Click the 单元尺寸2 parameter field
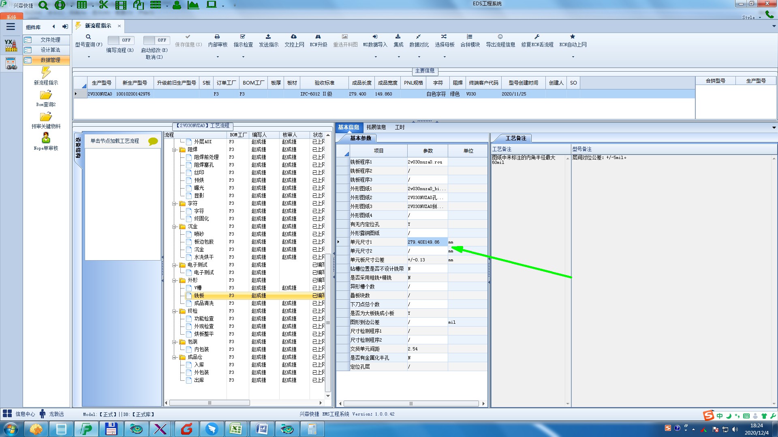Screen dimensions: 778x437 tap(427, 251)
